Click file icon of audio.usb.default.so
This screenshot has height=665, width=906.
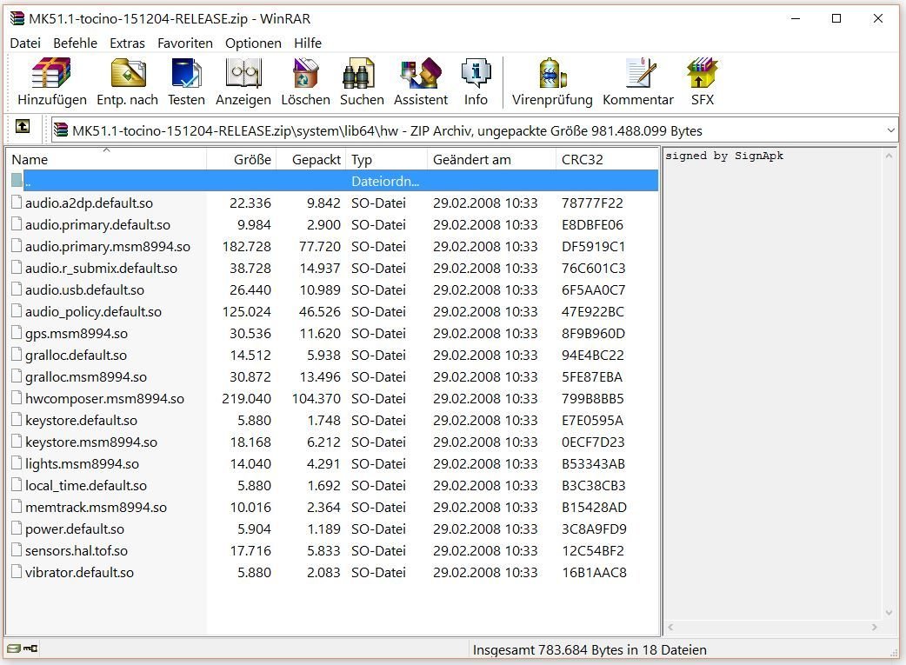(x=17, y=289)
